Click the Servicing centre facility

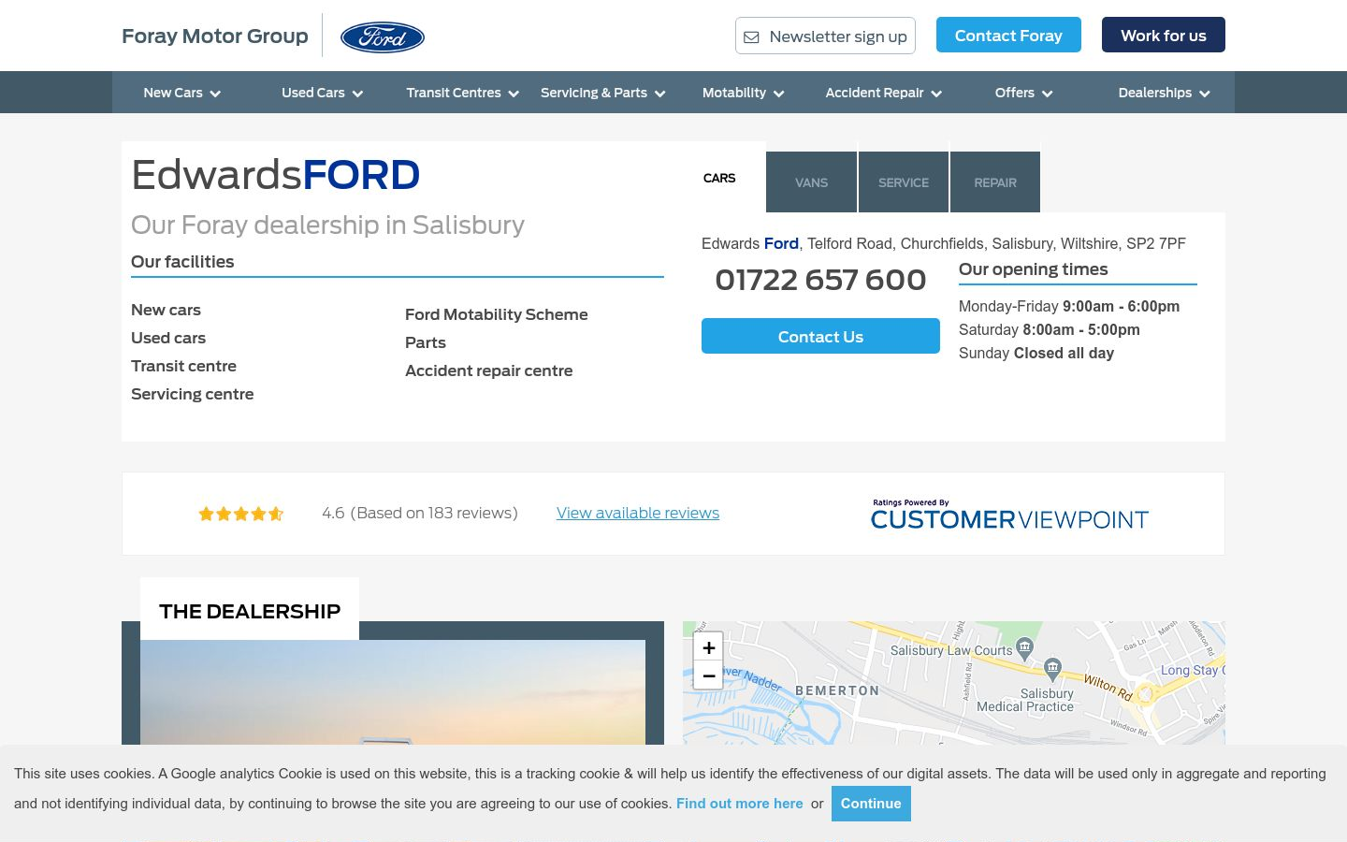pyautogui.click(x=193, y=394)
